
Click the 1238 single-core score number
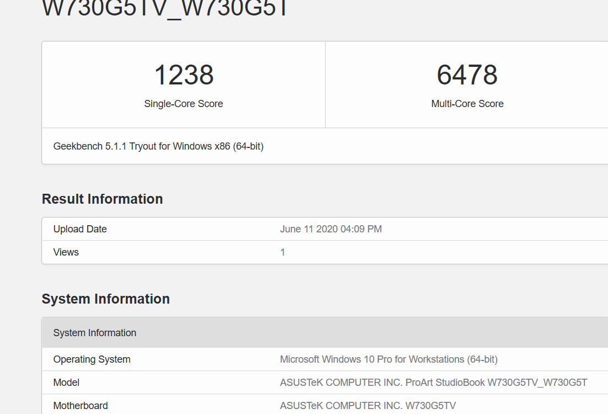(x=184, y=75)
